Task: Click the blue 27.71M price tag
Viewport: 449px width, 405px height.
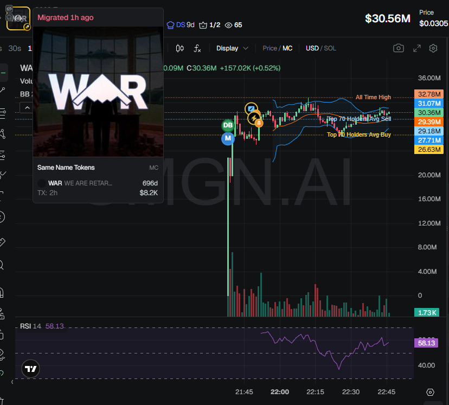Action: tap(429, 140)
